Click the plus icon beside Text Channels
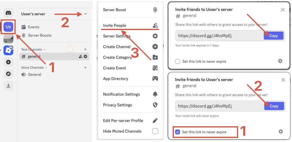Image resolution: width=292 pixels, height=142 pixels. pyautogui.click(x=85, y=50)
